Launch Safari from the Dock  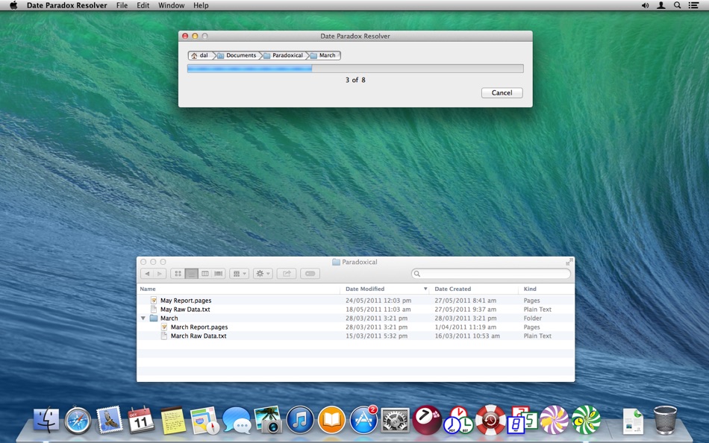[78, 420]
